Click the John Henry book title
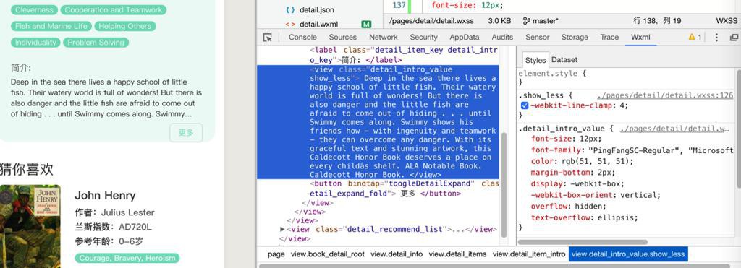 [105, 195]
